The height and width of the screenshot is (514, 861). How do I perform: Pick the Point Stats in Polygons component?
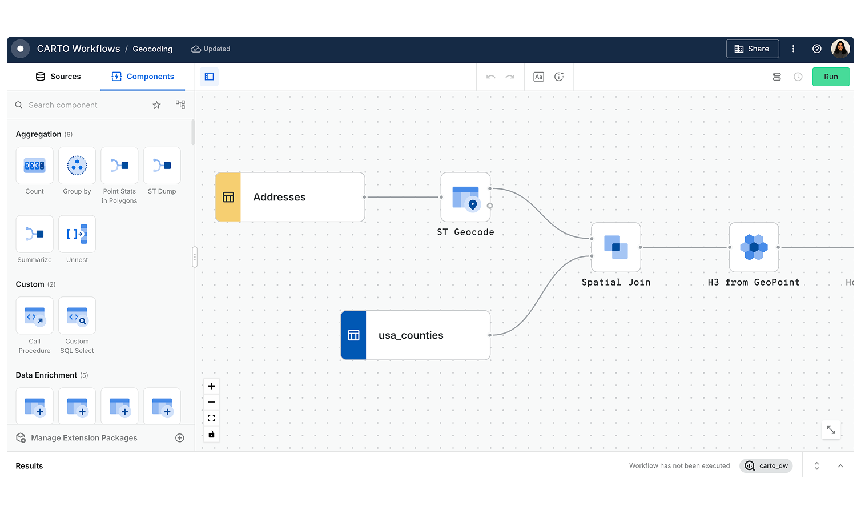pyautogui.click(x=119, y=166)
